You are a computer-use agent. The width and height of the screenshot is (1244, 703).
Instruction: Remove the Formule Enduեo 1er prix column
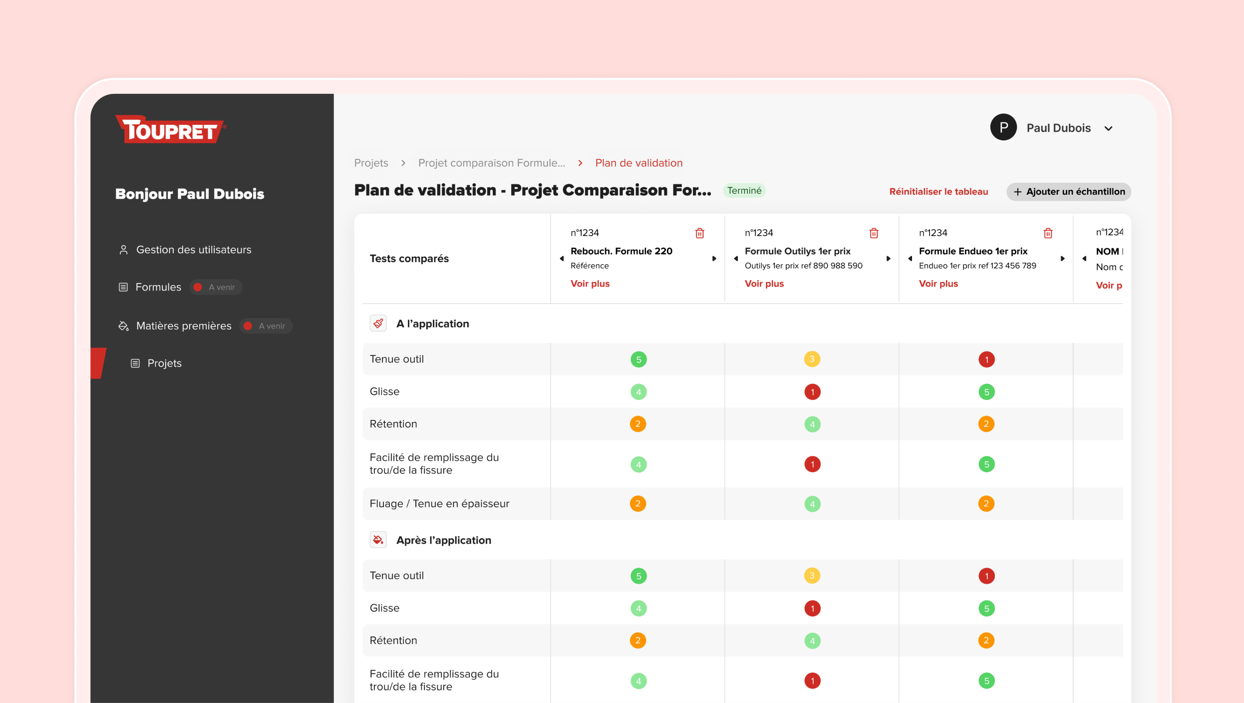[1048, 233]
